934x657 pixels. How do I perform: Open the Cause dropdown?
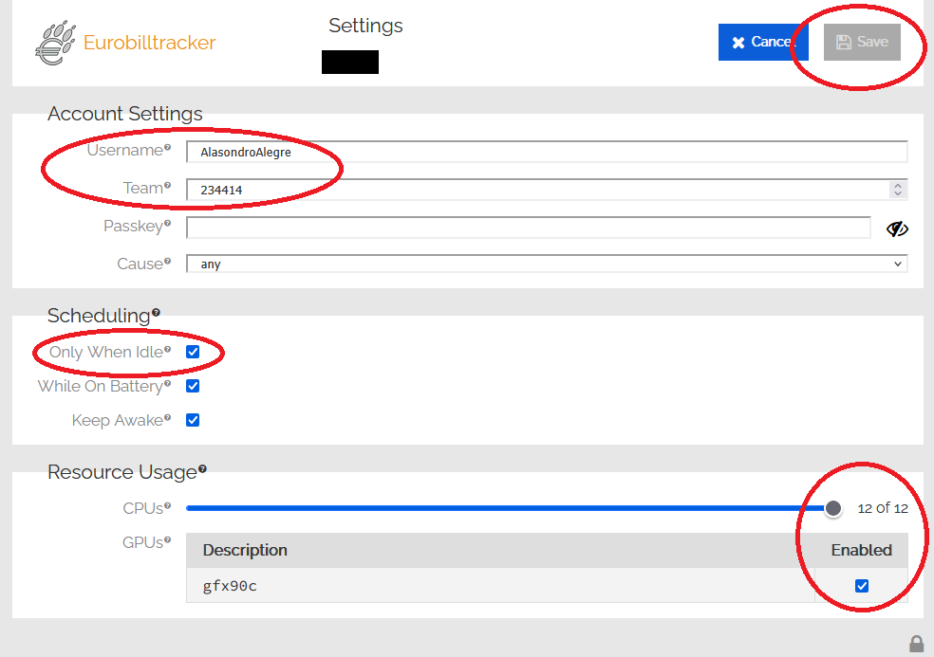pos(547,264)
